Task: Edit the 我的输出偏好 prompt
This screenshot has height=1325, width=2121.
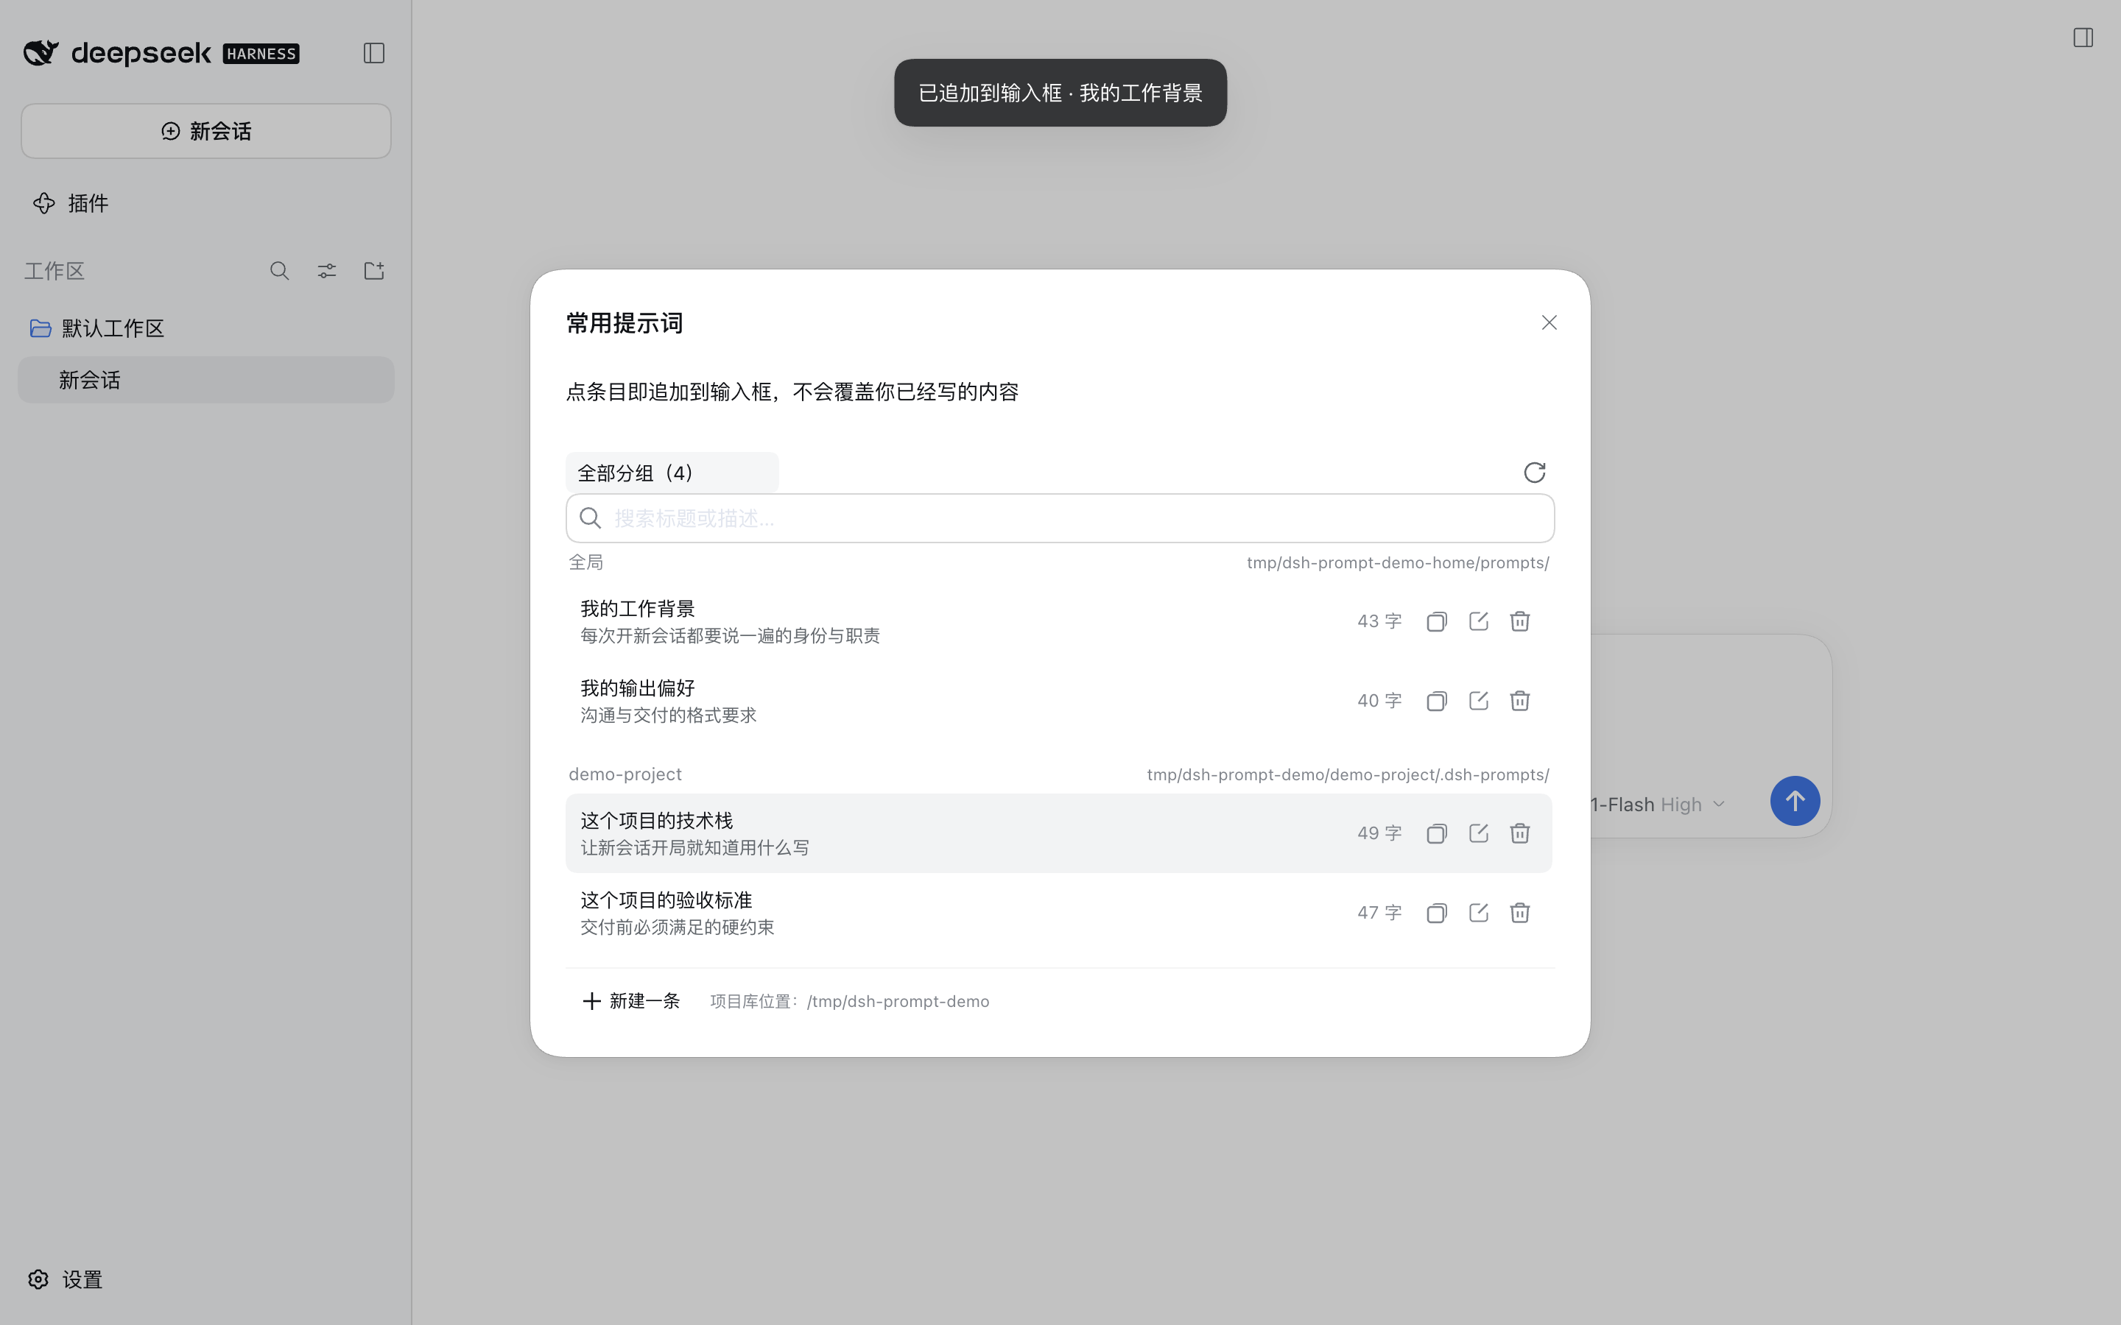Action: coord(1477,701)
